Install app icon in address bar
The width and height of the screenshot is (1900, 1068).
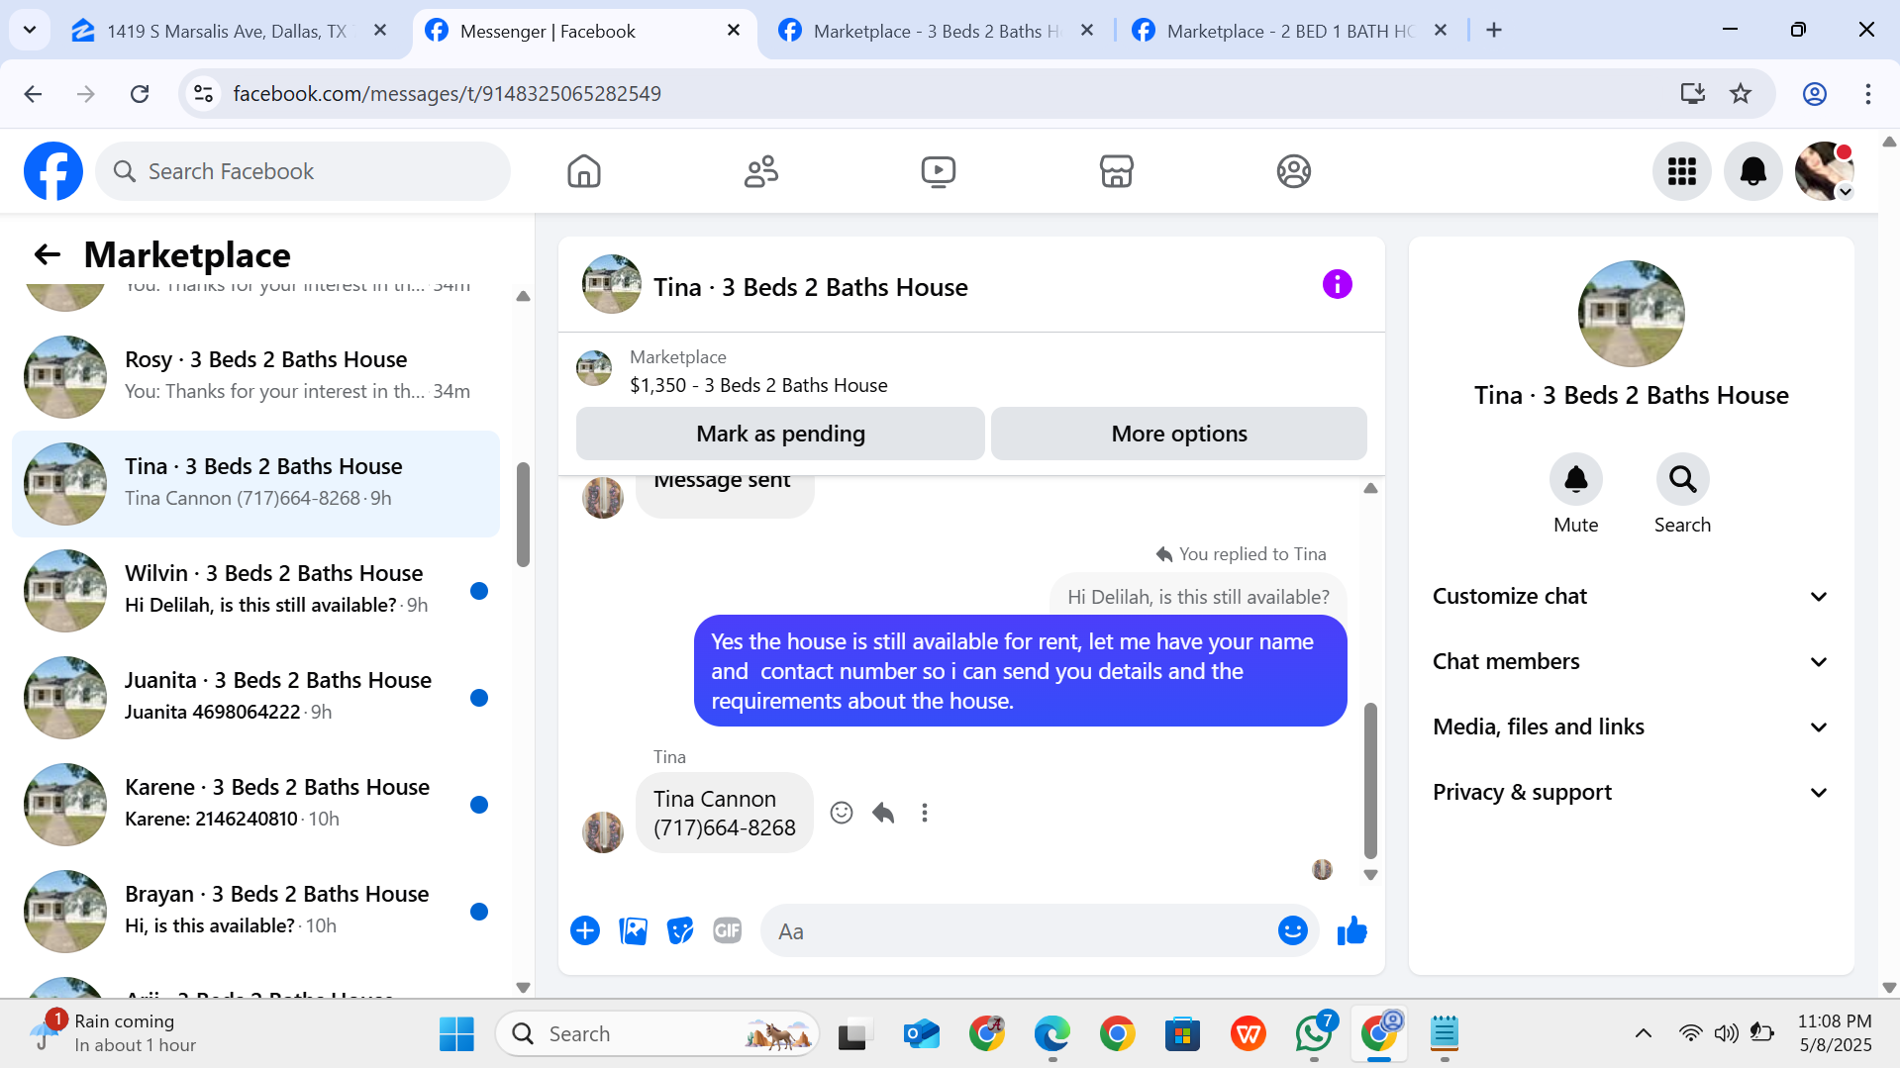point(1692,93)
